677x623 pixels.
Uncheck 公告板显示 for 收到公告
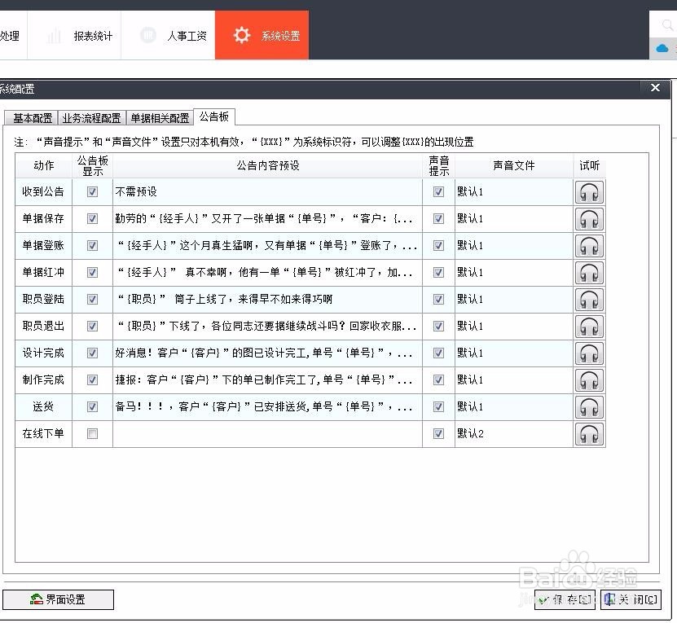point(92,191)
